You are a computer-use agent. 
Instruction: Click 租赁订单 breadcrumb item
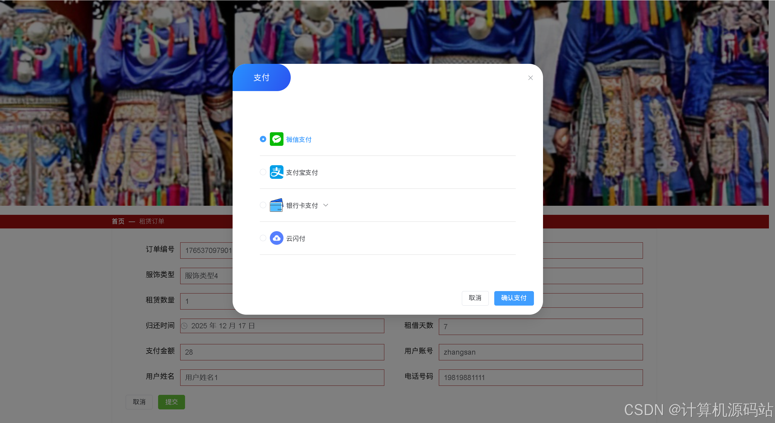(x=151, y=221)
